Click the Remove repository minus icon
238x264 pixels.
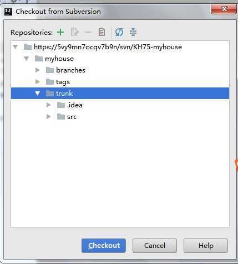88,32
